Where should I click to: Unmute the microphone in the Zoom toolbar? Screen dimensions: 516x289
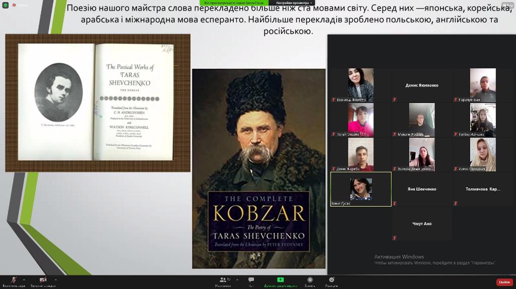14,280
